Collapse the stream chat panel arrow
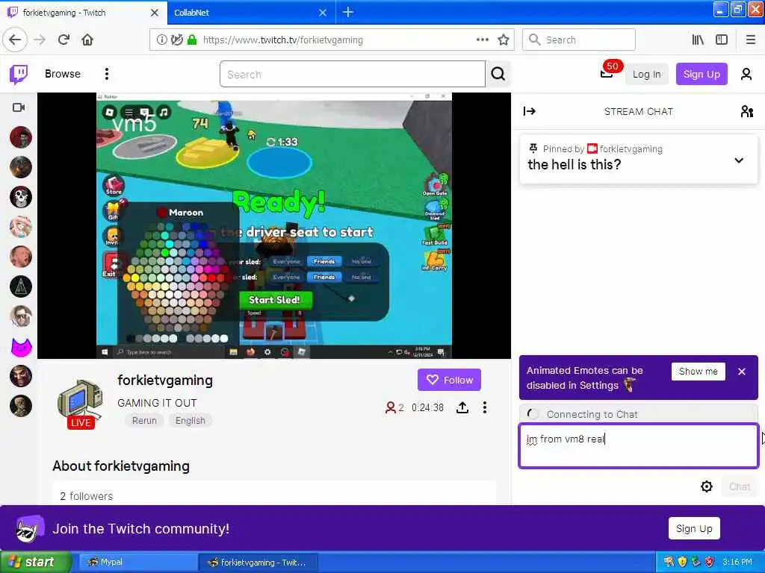The width and height of the screenshot is (765, 573). point(530,112)
